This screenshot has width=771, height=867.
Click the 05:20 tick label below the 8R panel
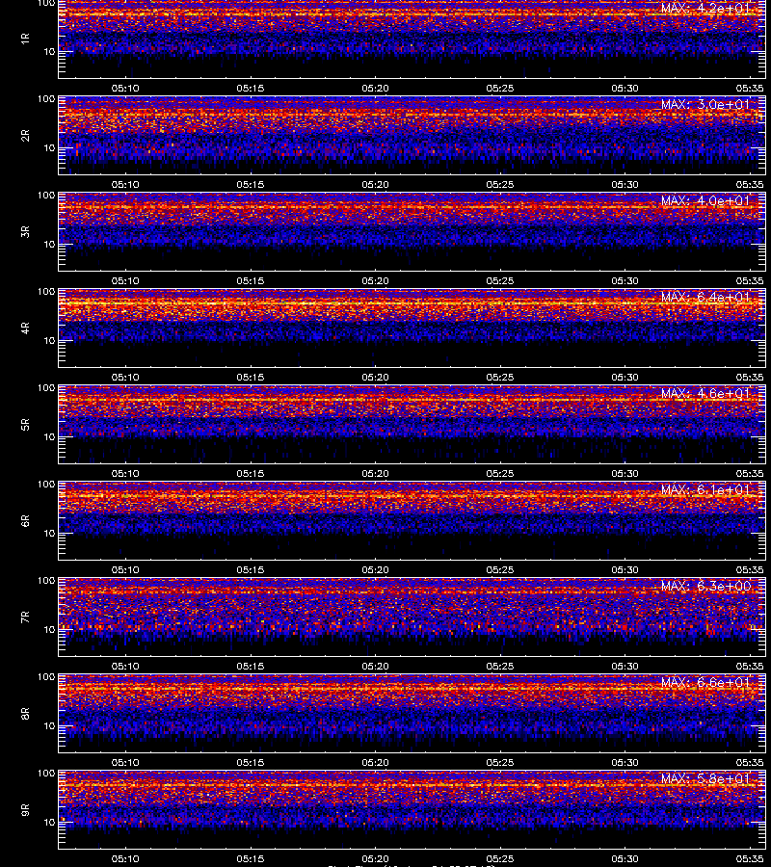(x=376, y=763)
